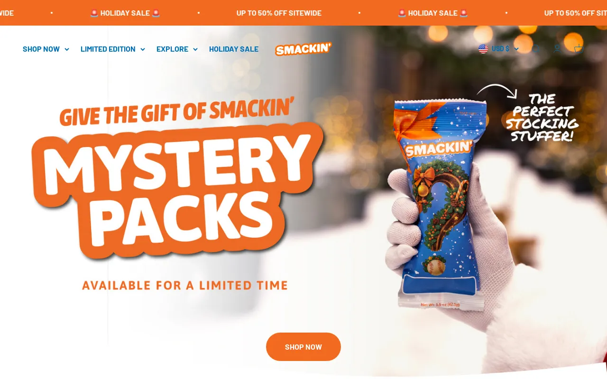Click the SMACKIN' logo to go home
This screenshot has height=379, width=607.
point(303,49)
